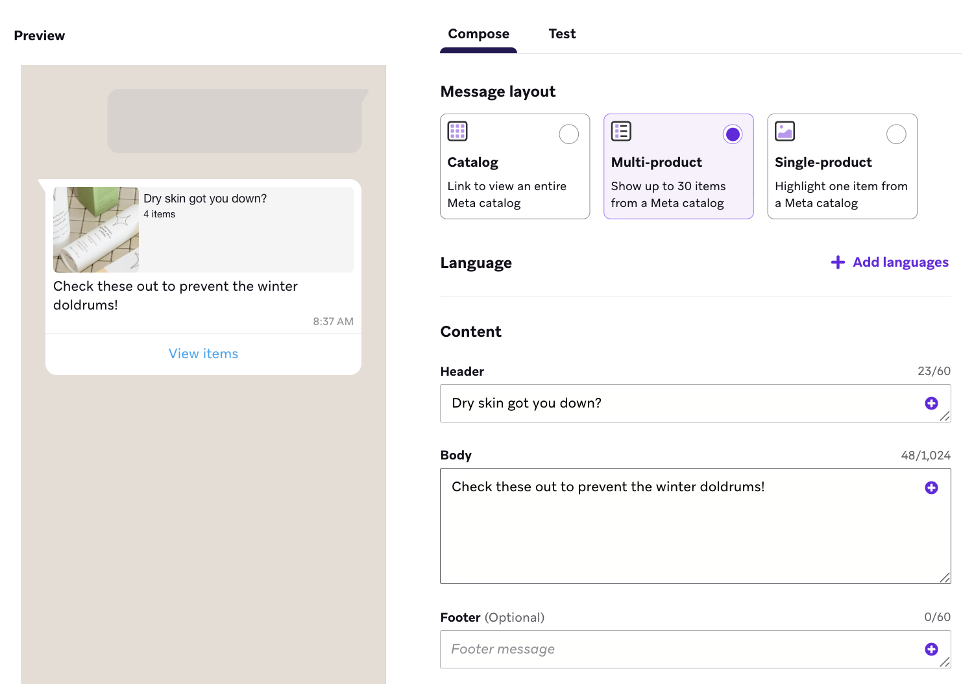Click the plus icon in Body field
This screenshot has width=974, height=684.
931,488
